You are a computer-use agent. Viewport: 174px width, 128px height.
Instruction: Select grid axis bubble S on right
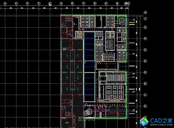(145, 27)
